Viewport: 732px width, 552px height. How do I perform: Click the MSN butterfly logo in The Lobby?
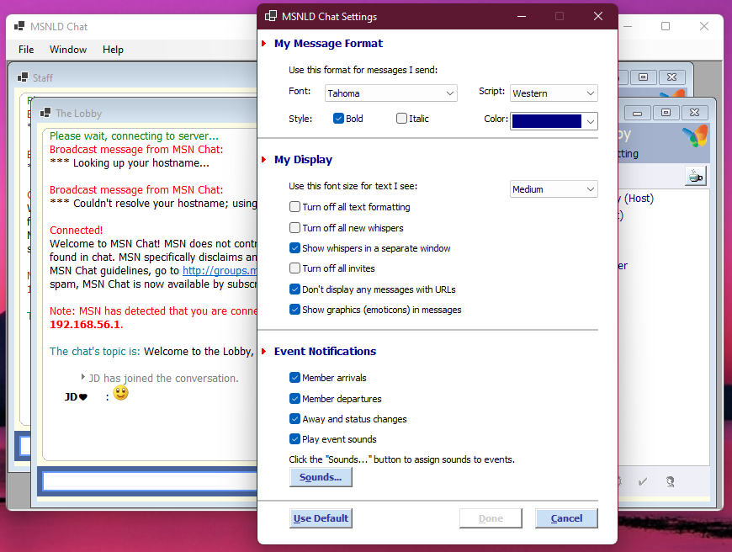(x=695, y=136)
